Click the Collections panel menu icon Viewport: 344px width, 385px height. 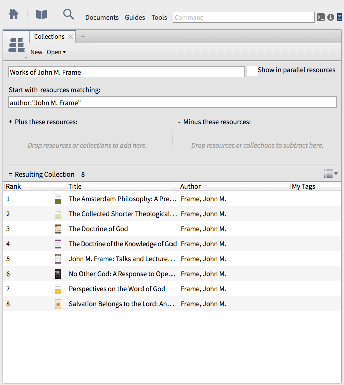[17, 46]
